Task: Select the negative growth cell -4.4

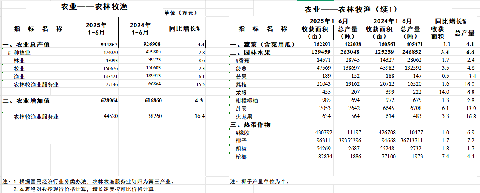Action: (x=470, y=156)
